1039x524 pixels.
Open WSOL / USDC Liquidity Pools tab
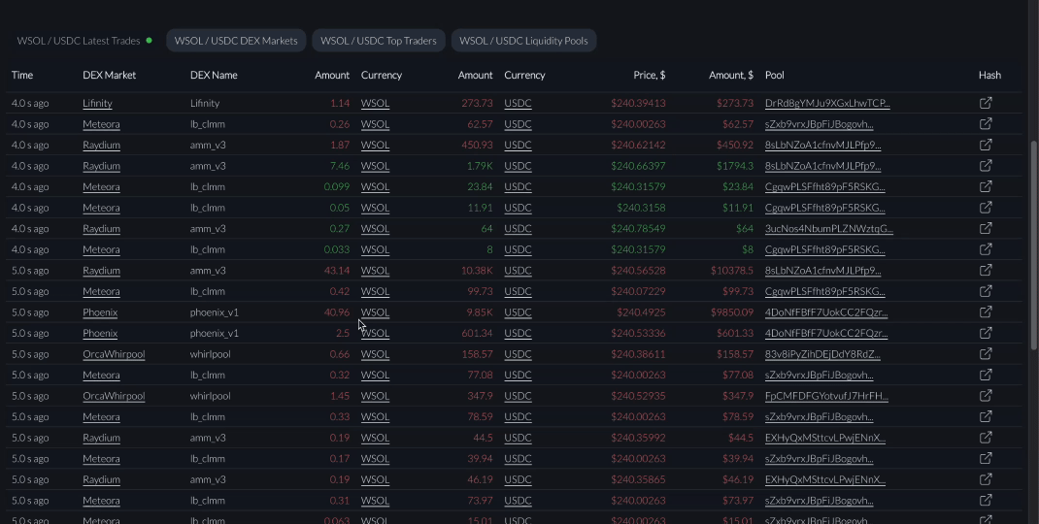point(523,41)
